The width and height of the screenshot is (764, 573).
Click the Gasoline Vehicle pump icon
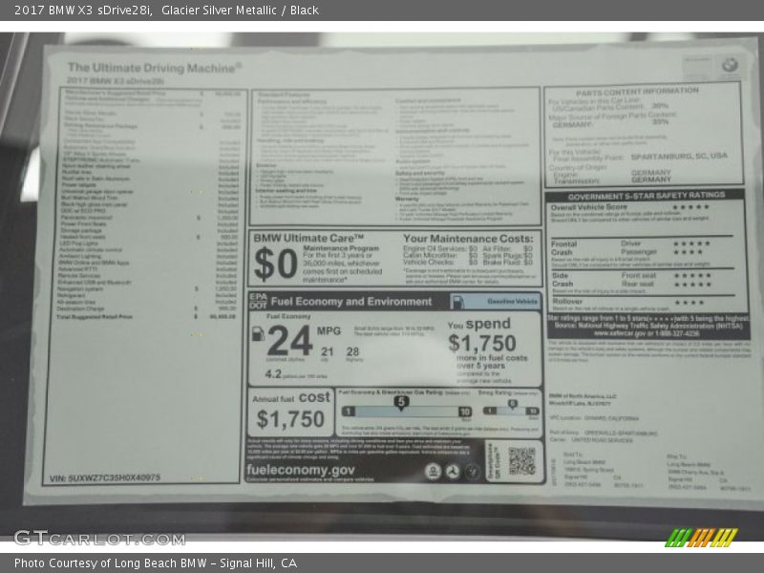(x=457, y=302)
